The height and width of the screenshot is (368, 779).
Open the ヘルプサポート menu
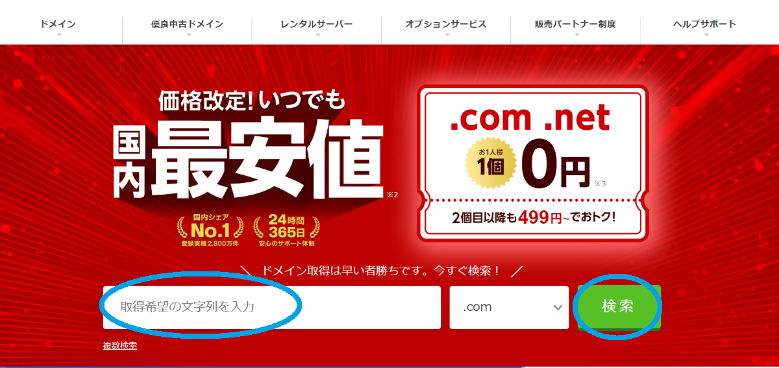[x=705, y=25]
